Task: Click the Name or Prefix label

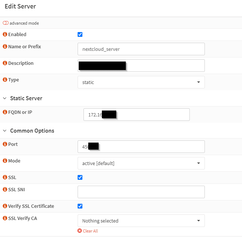Action: click(x=25, y=46)
